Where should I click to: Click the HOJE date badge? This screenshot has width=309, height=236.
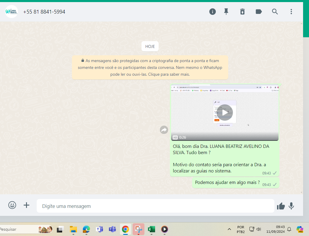tap(150, 46)
